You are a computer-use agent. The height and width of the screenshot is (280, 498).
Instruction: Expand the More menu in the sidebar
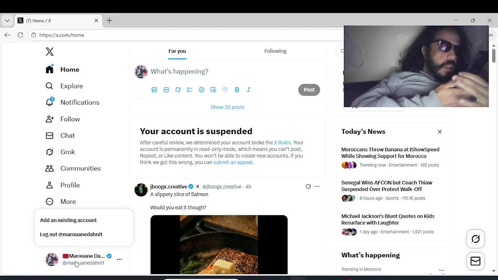(x=61, y=201)
